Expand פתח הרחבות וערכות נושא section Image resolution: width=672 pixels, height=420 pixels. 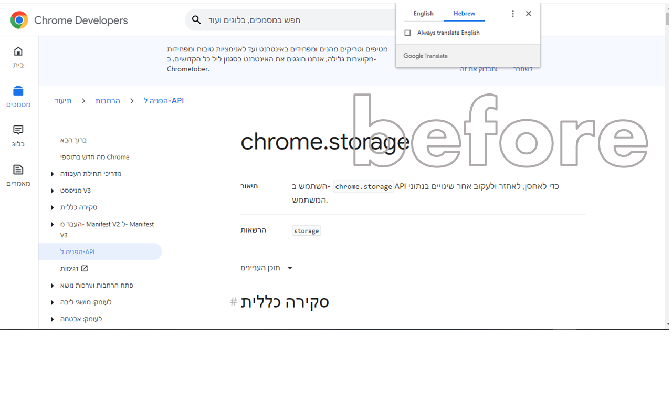(x=52, y=285)
